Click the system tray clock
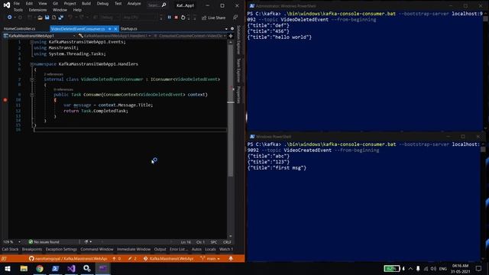Viewport: 489px width, 275px height. click(460, 268)
